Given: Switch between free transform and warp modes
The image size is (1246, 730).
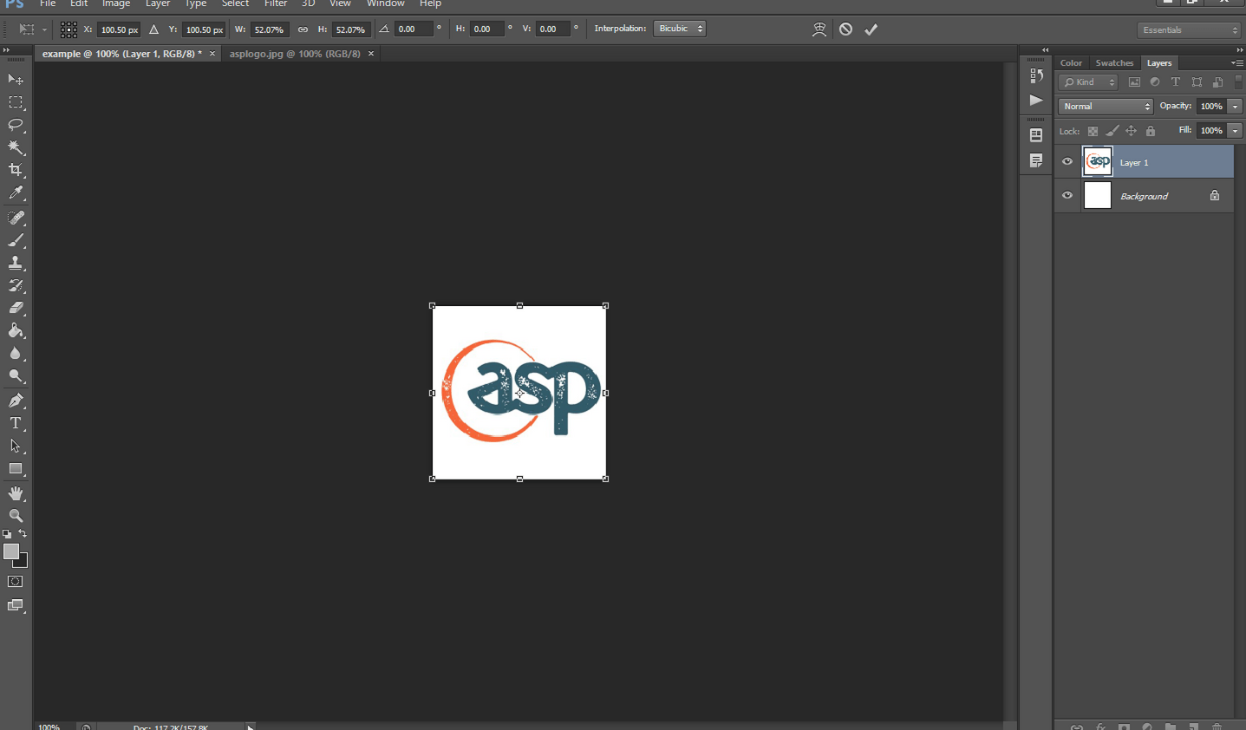Looking at the screenshot, I should tap(819, 29).
